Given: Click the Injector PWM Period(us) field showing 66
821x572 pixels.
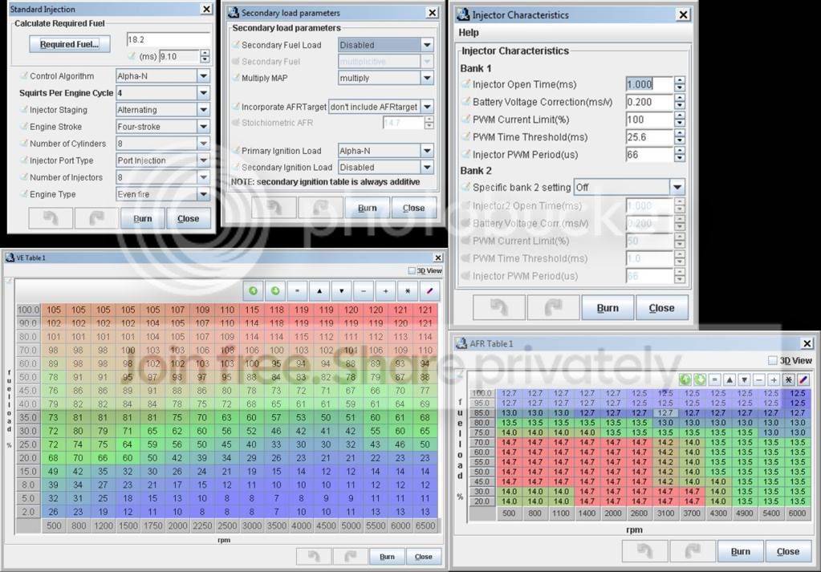Looking at the screenshot, I should 649,154.
